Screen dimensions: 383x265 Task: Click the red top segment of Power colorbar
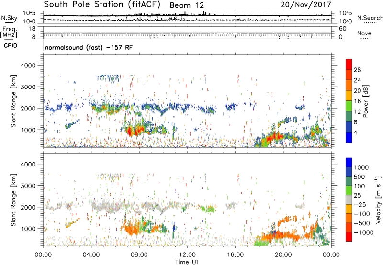coord(349,64)
